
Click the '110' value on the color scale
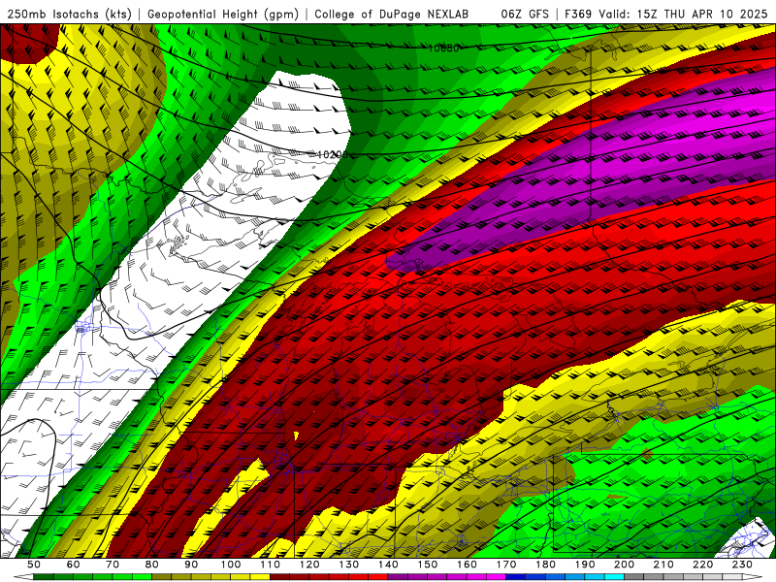[271, 565]
